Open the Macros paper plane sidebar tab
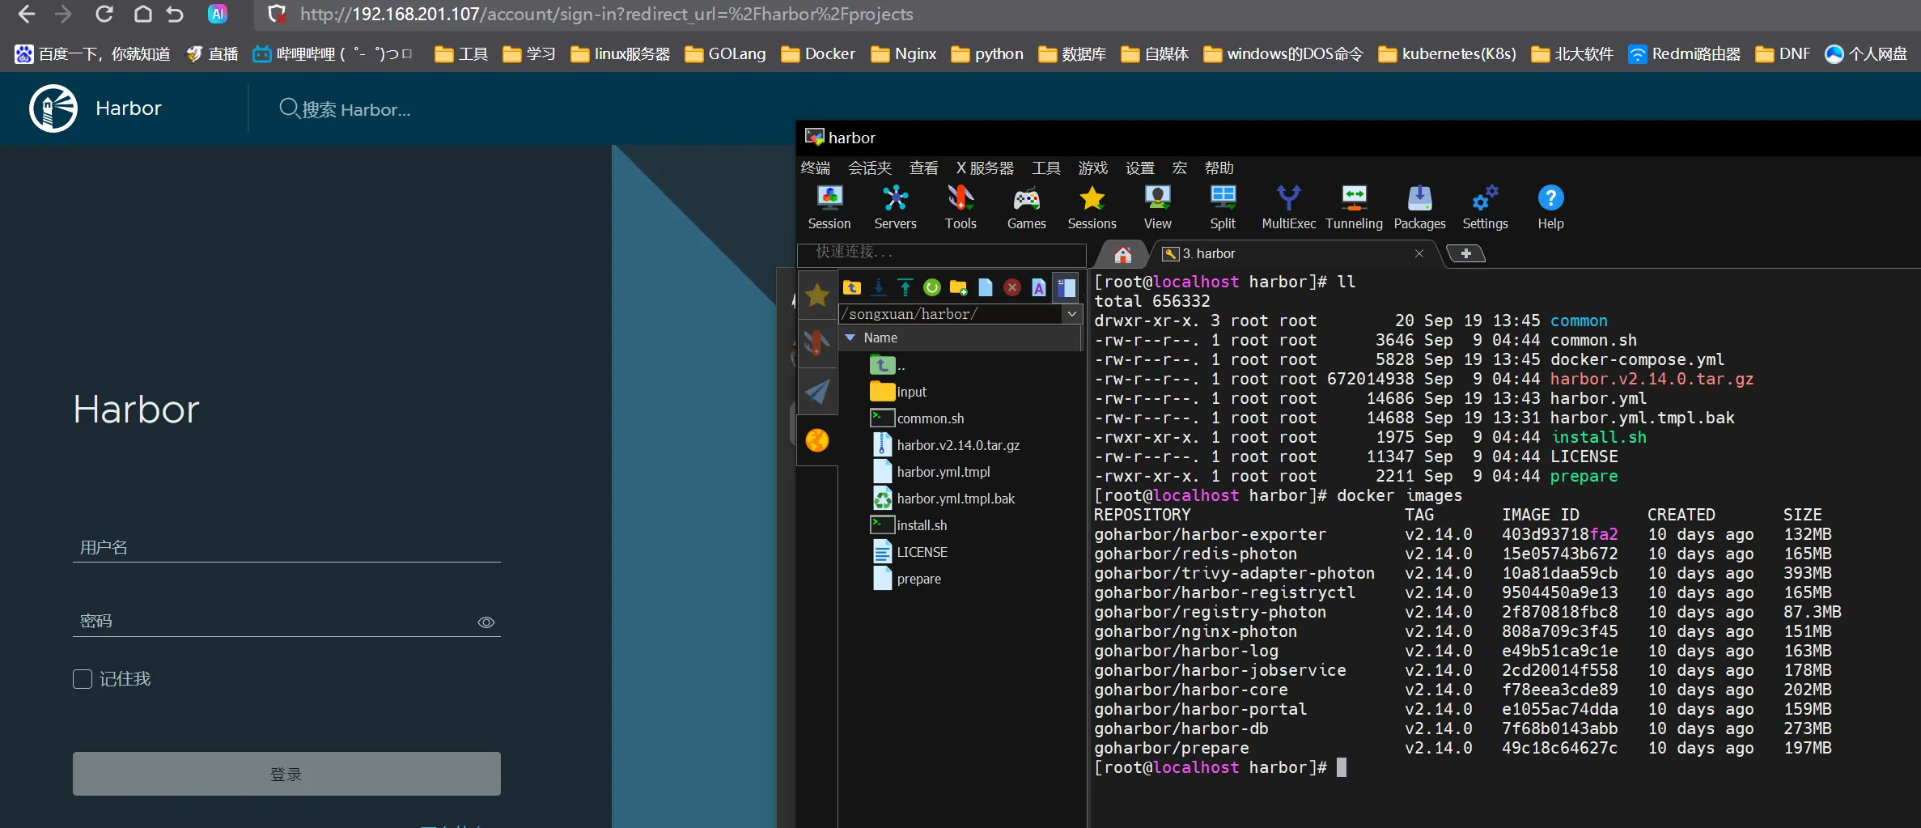 (x=817, y=392)
